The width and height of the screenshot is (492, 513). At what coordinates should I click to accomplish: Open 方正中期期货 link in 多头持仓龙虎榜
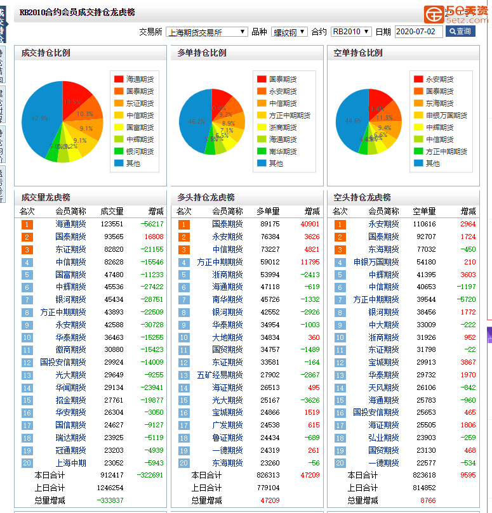[220, 262]
